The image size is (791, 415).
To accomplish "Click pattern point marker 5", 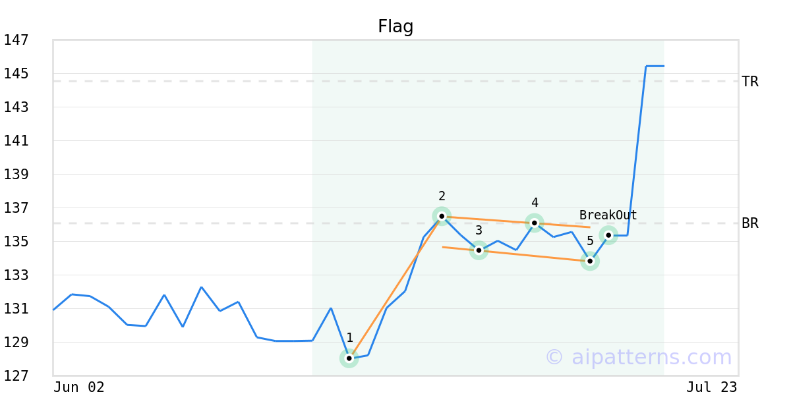I will [x=590, y=261].
